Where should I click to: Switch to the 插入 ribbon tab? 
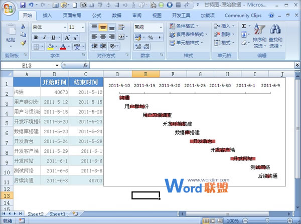pyautogui.click(x=47, y=16)
